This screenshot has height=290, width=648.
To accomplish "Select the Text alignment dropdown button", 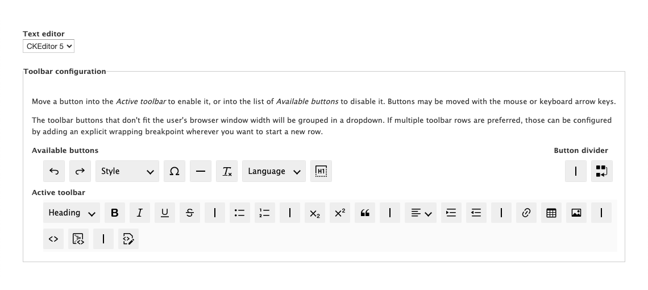I will (420, 213).
